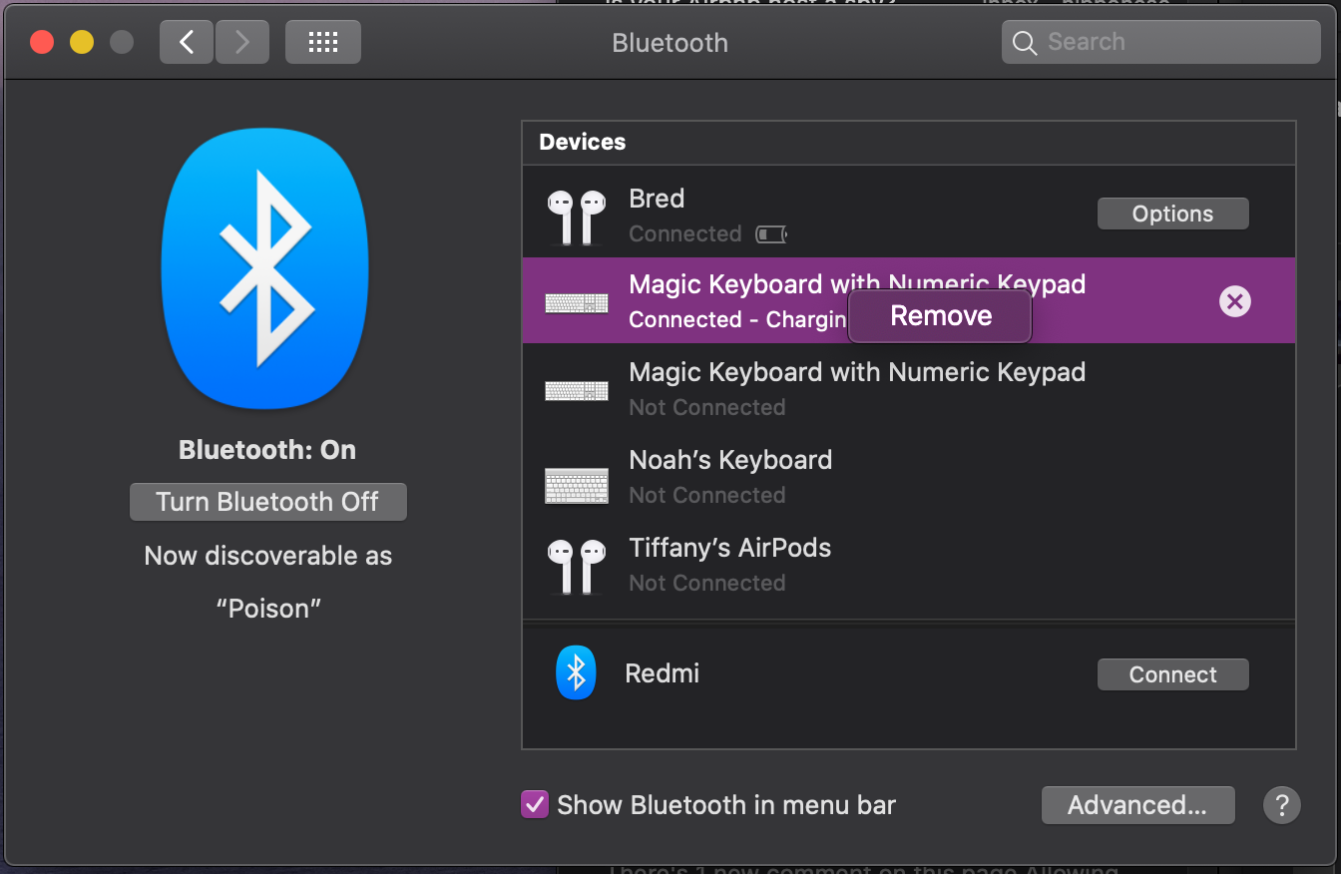Click the battery indicator under Bred

coord(771,234)
